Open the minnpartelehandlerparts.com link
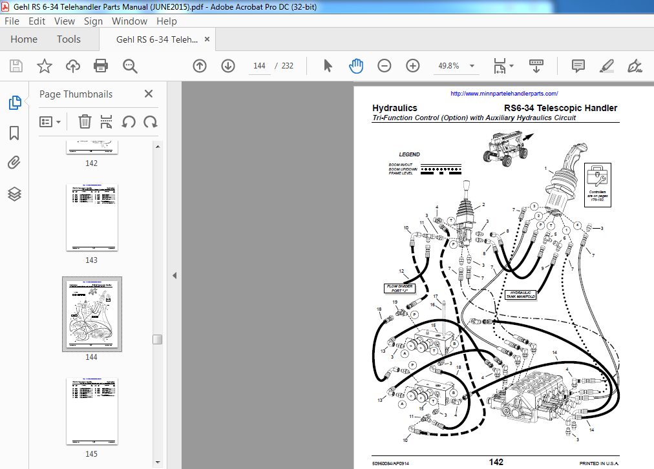Viewport: 654px width, 469px height. (x=504, y=94)
